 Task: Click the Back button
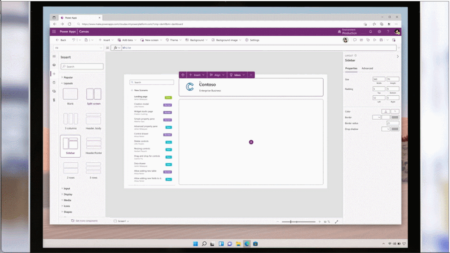click(x=61, y=40)
